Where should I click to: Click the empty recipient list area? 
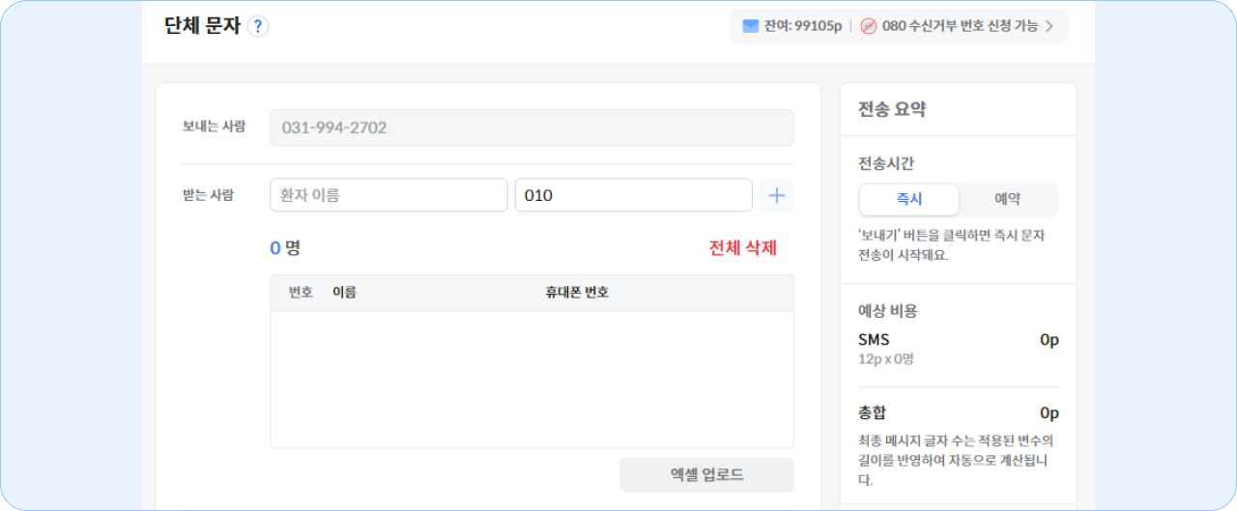[532, 379]
